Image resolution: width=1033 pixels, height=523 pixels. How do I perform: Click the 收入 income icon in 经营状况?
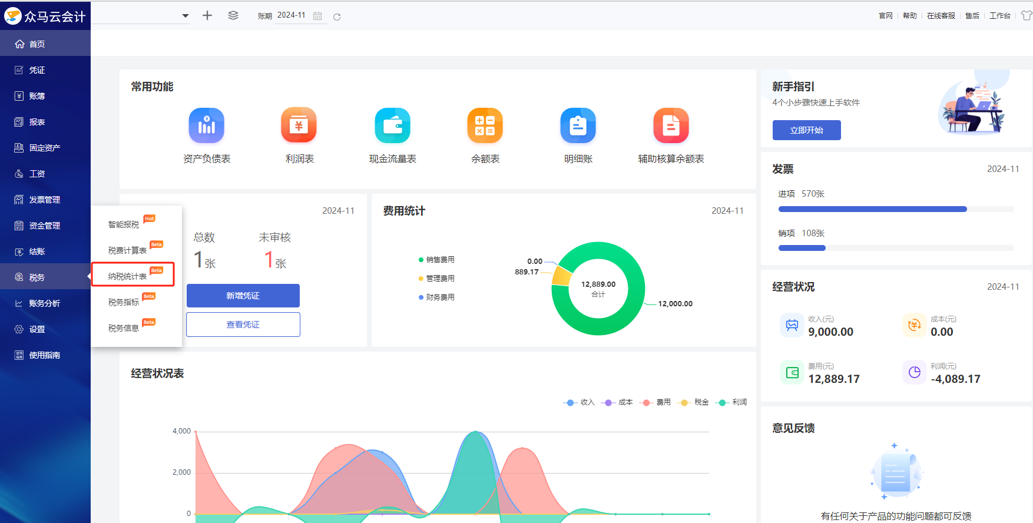coord(792,325)
